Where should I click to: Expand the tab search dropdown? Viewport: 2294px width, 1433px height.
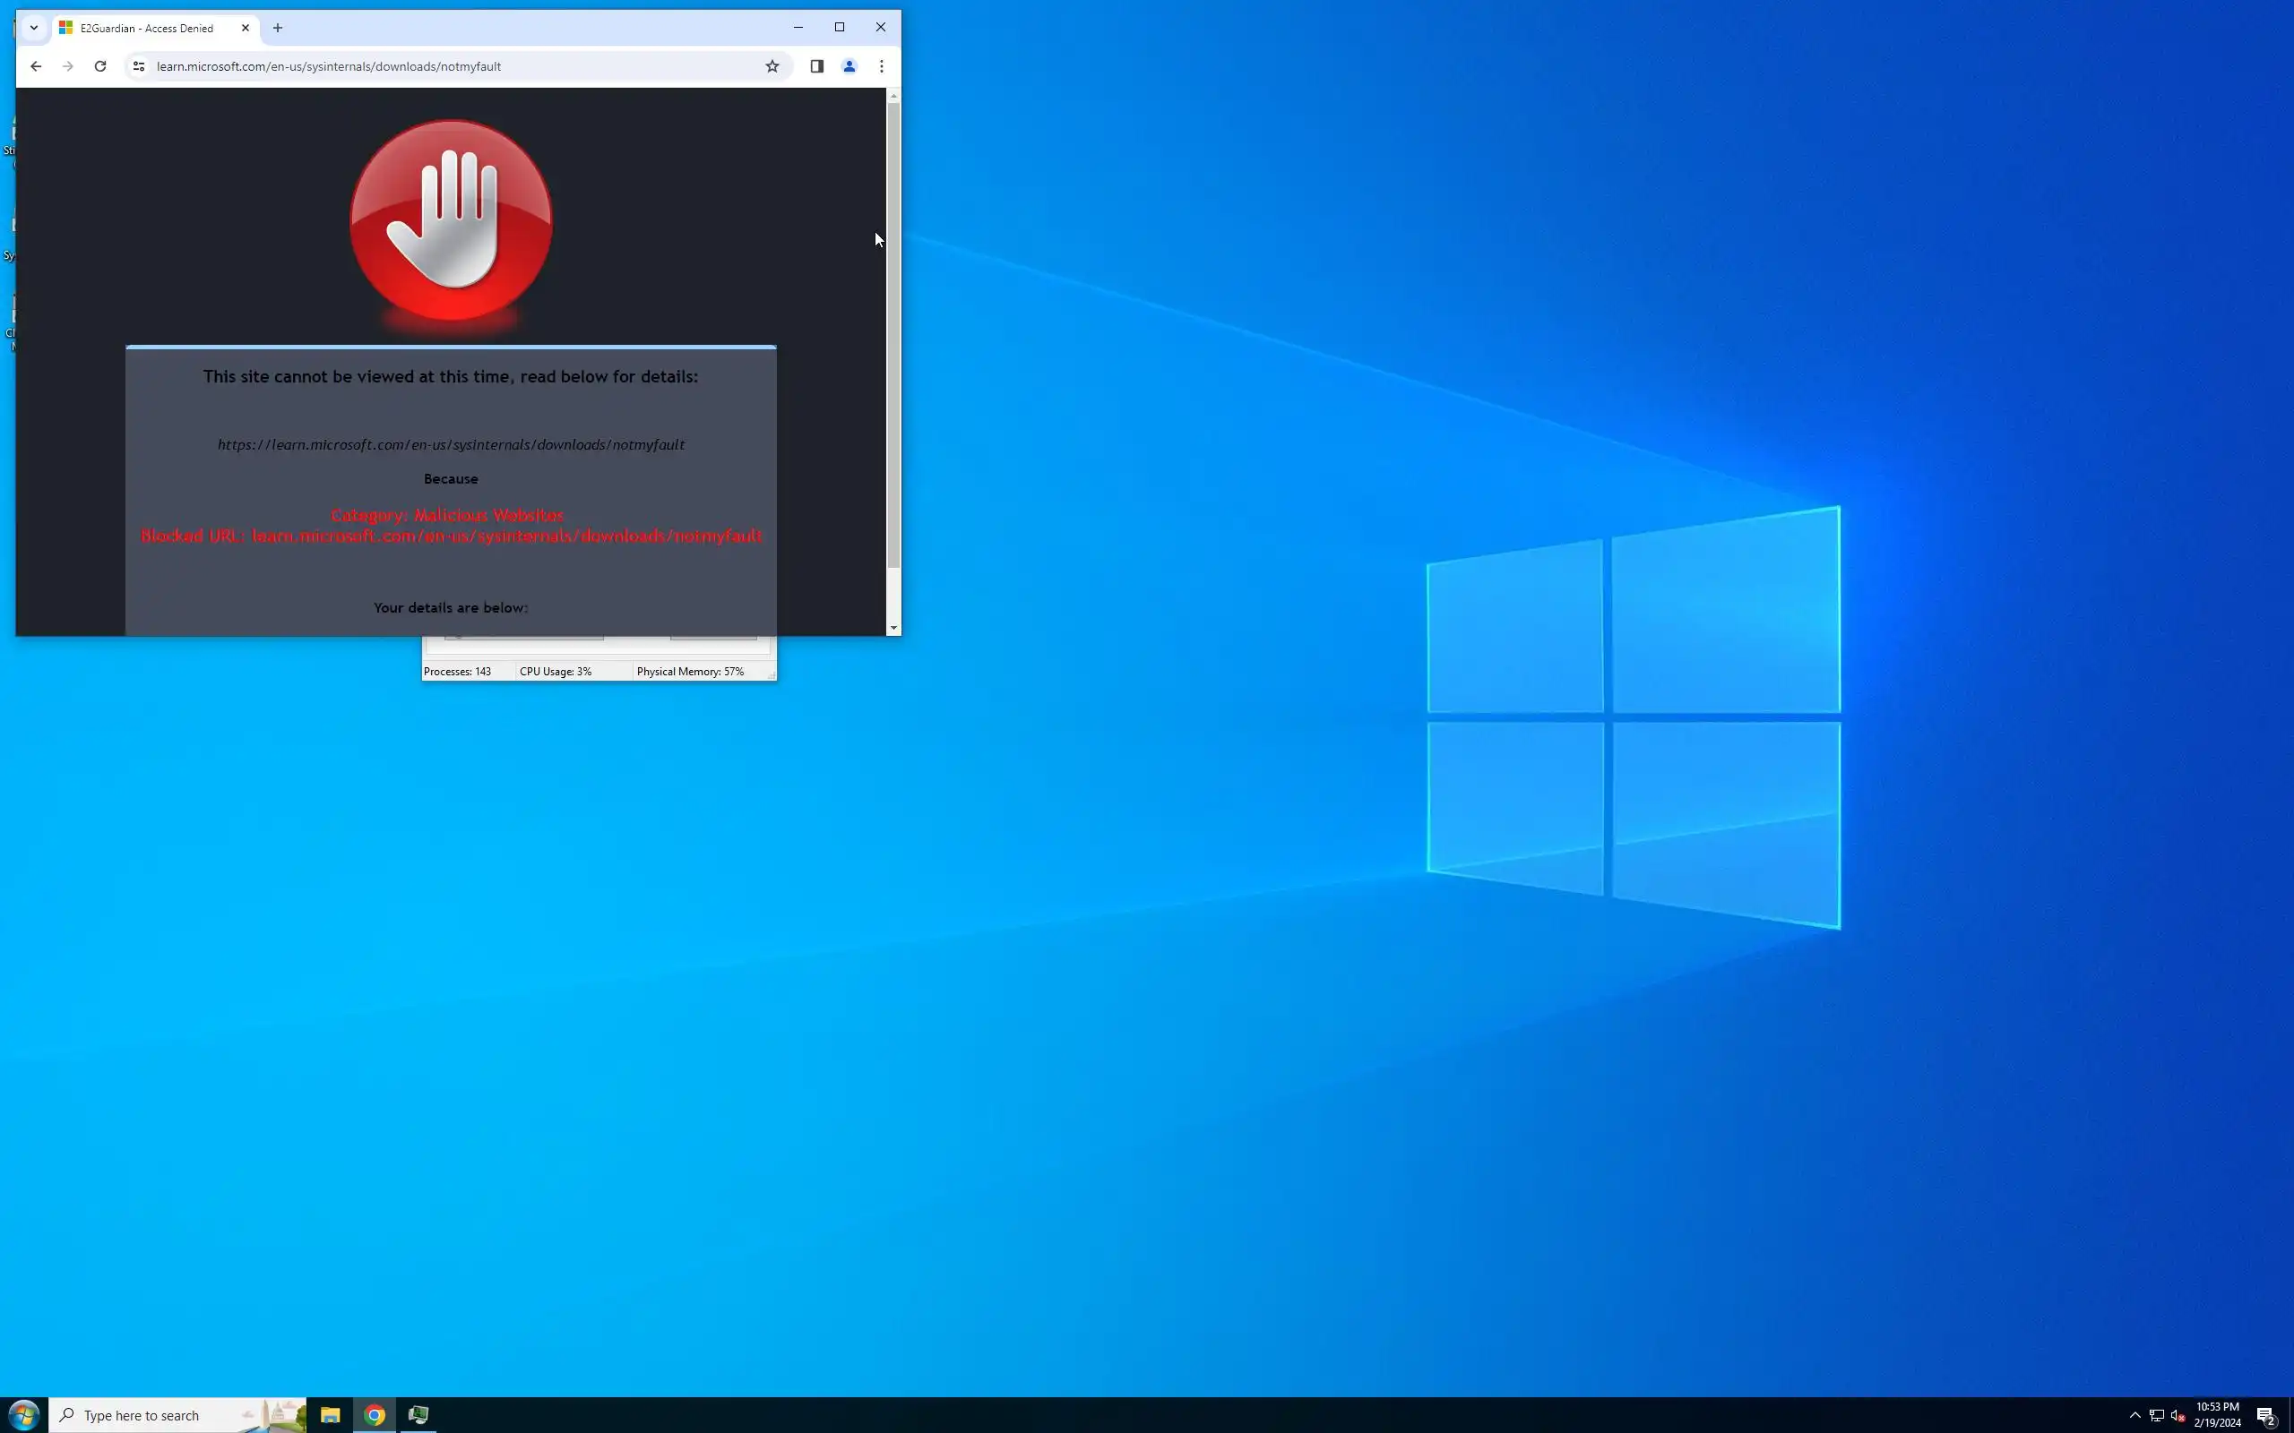click(x=34, y=28)
